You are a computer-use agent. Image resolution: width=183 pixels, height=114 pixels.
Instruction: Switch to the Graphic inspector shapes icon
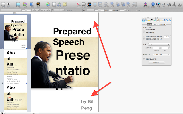click(x=155, y=21)
